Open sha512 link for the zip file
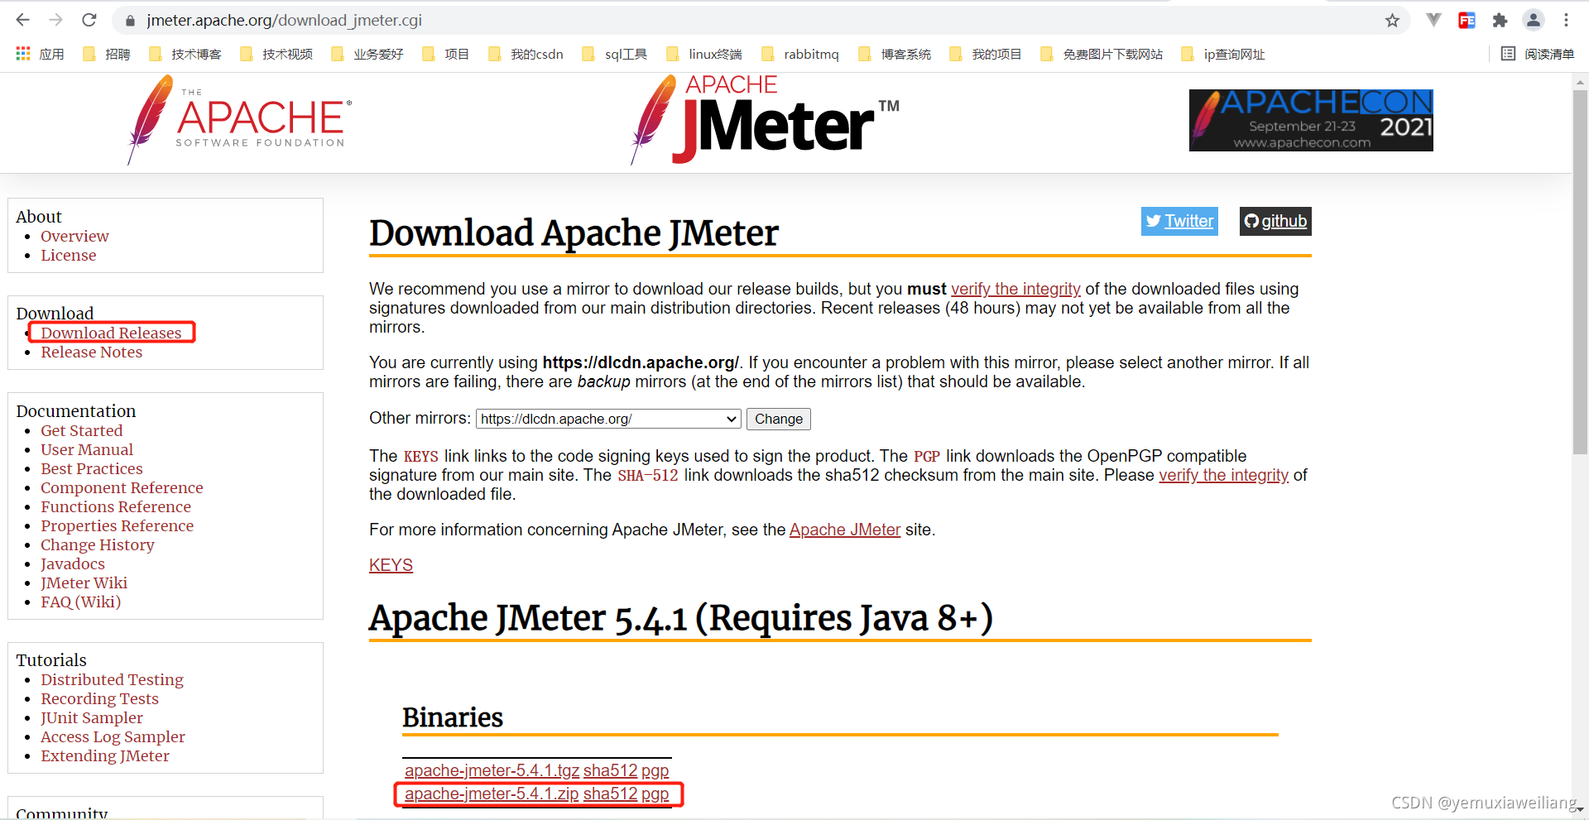This screenshot has height=820, width=1589. [x=610, y=794]
